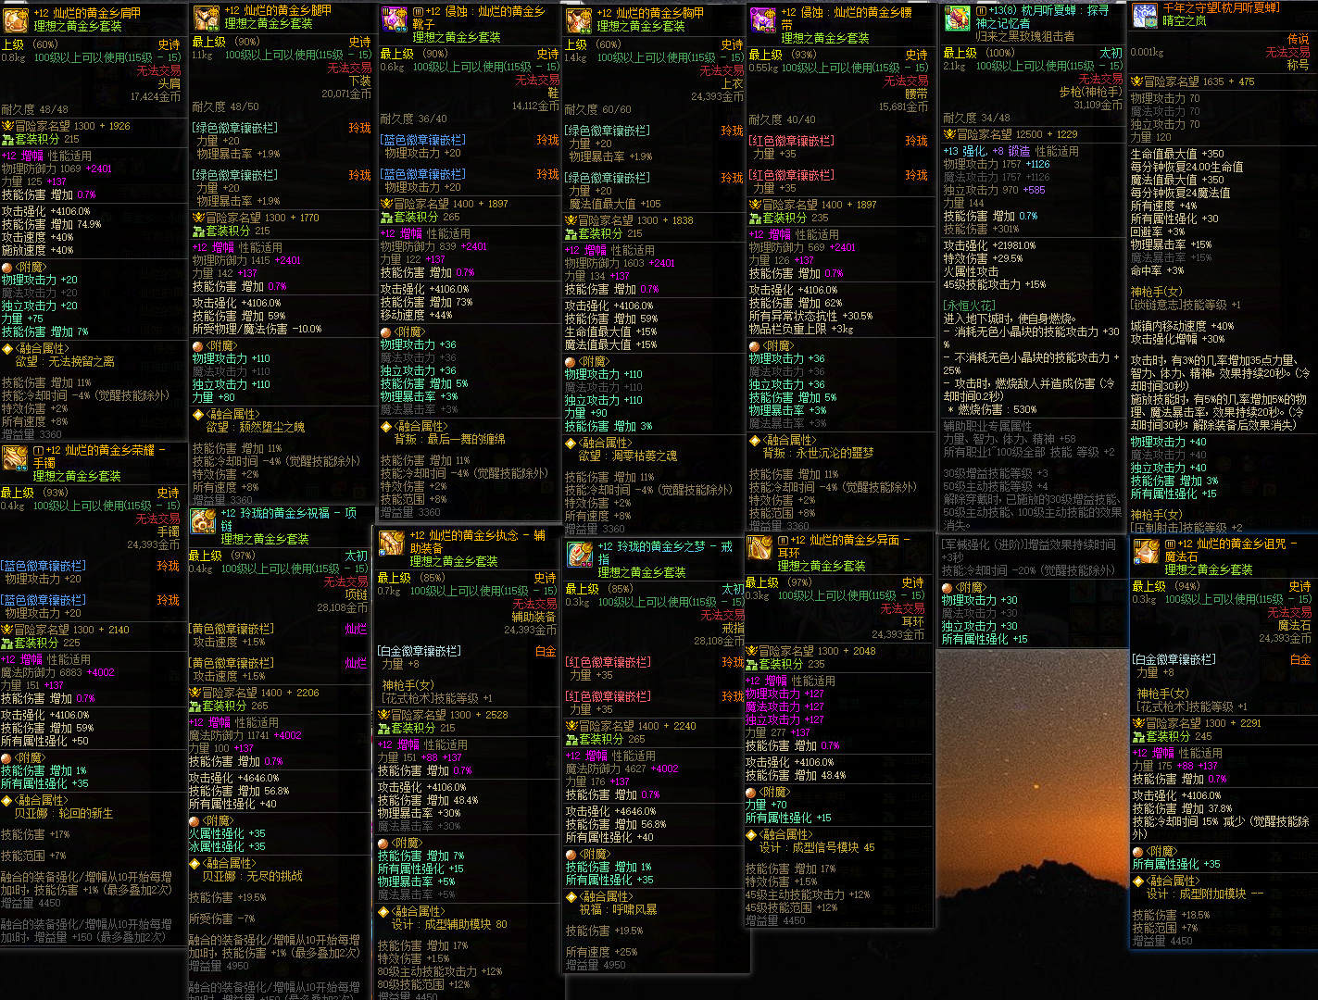The height and width of the screenshot is (1000, 1318).
Task: Click the set points icon beside 套装积分 245
Action: tap(1138, 736)
